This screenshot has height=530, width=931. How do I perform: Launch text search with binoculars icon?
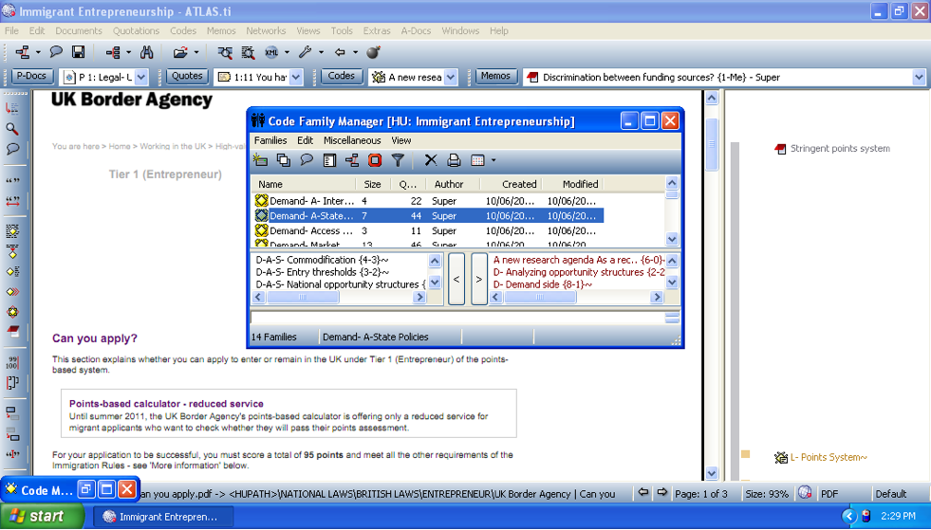pyautogui.click(x=147, y=52)
